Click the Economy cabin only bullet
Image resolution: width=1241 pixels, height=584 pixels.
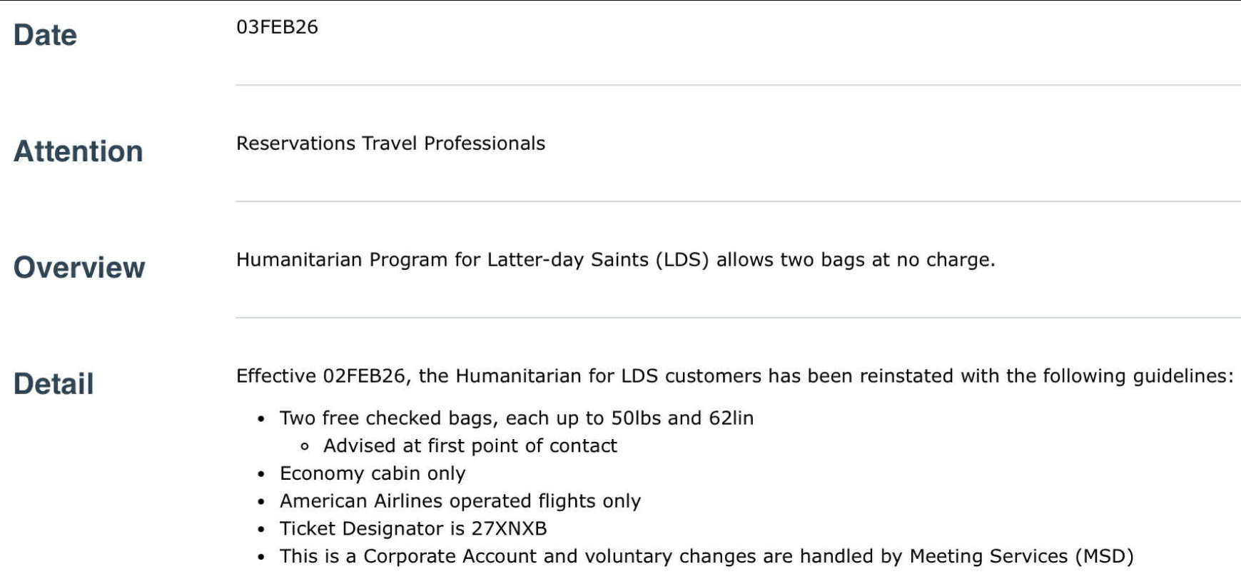pyautogui.click(x=372, y=474)
